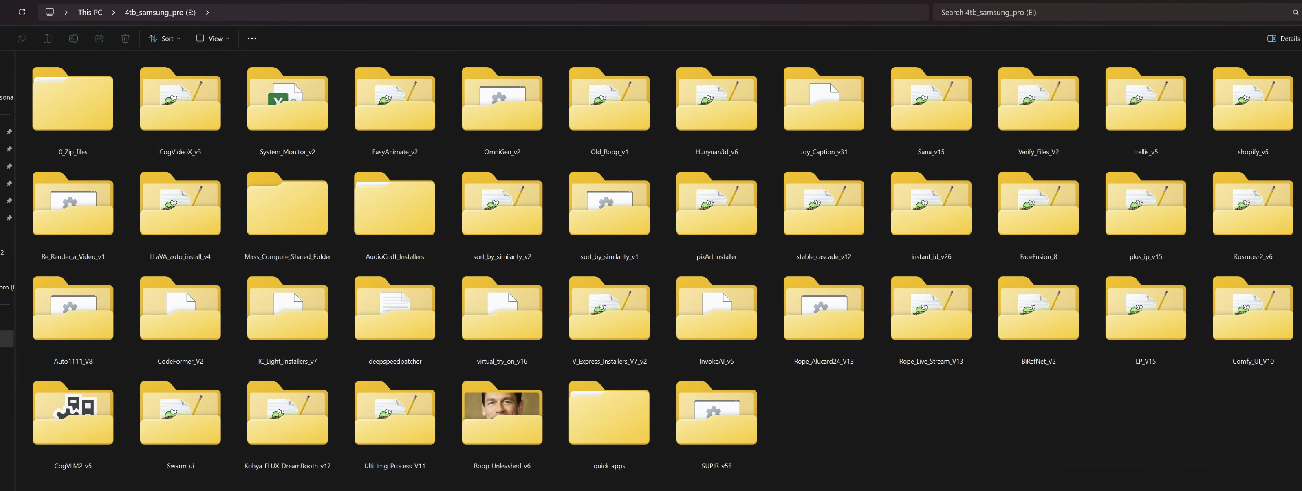Expand chevron after 4tb_samsung_pro breadcrumb
This screenshot has width=1302, height=491.
pos(207,12)
